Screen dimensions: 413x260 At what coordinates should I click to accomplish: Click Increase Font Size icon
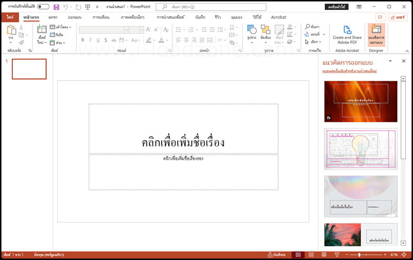coord(148,30)
